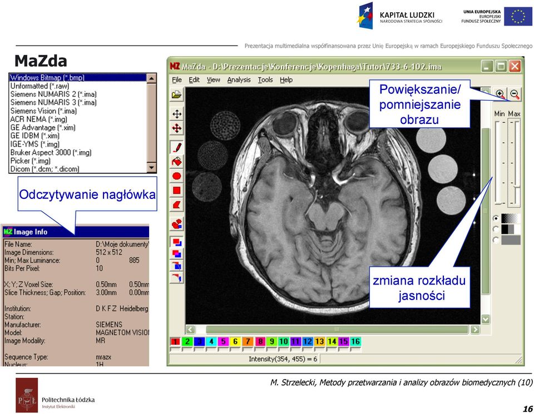Open the Analysis menu

pos(239,79)
